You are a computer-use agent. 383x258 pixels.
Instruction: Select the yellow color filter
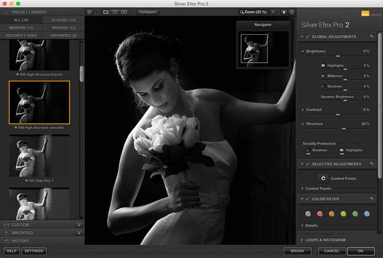pyautogui.click(x=344, y=214)
